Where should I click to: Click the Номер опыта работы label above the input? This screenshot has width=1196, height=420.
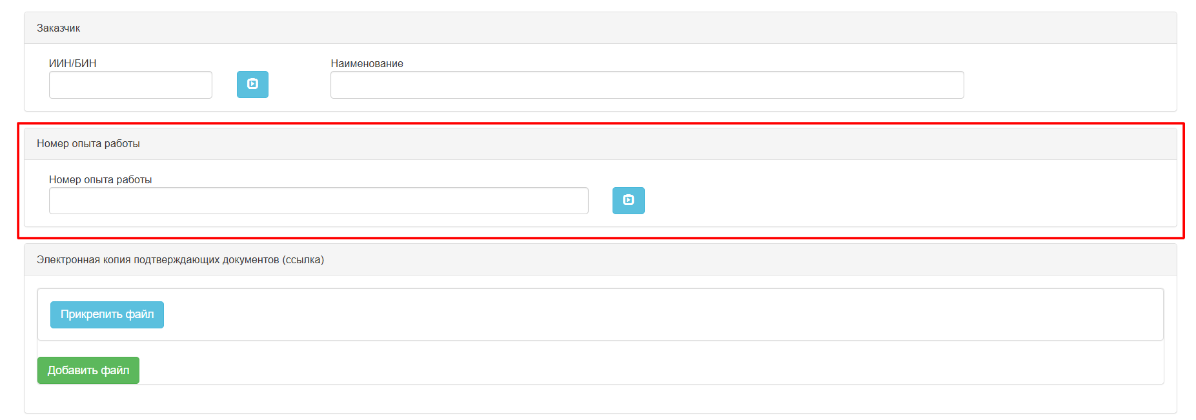[x=101, y=179]
